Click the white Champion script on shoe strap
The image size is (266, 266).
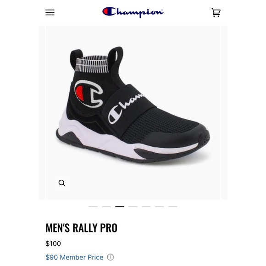point(126,108)
